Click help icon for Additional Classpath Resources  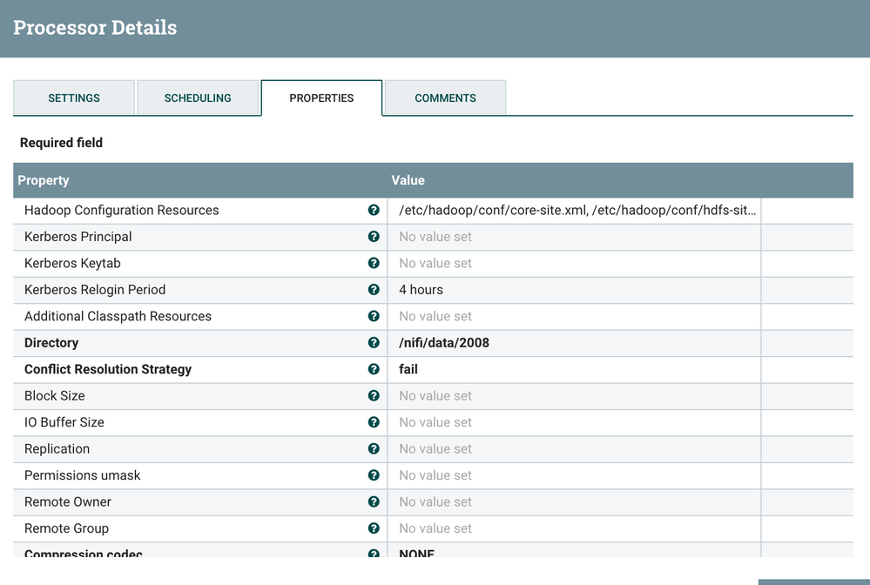coord(374,316)
